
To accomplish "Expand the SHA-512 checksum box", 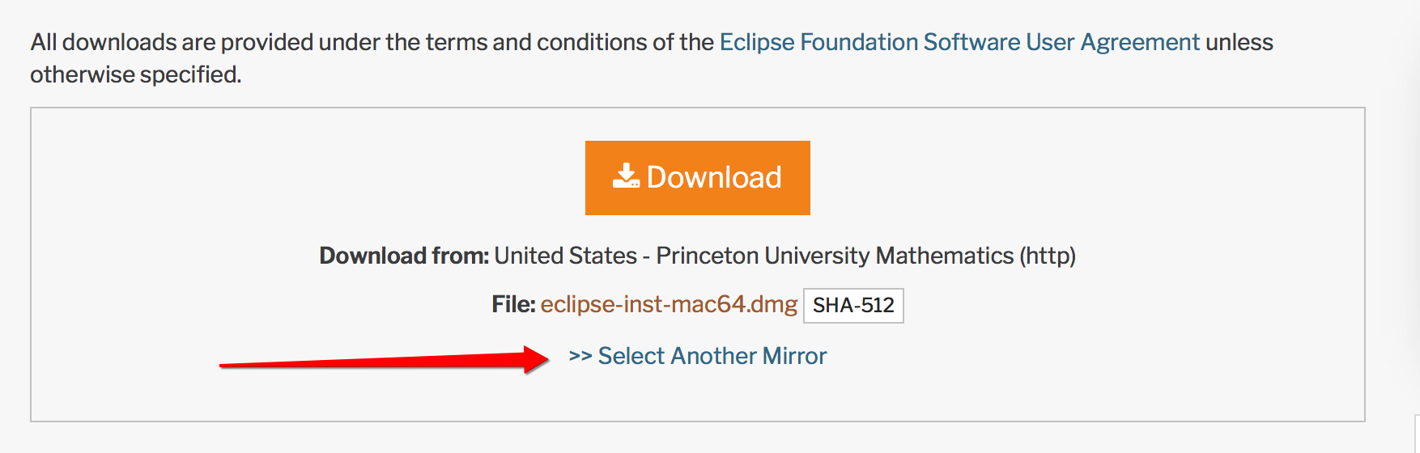I will tap(853, 306).
